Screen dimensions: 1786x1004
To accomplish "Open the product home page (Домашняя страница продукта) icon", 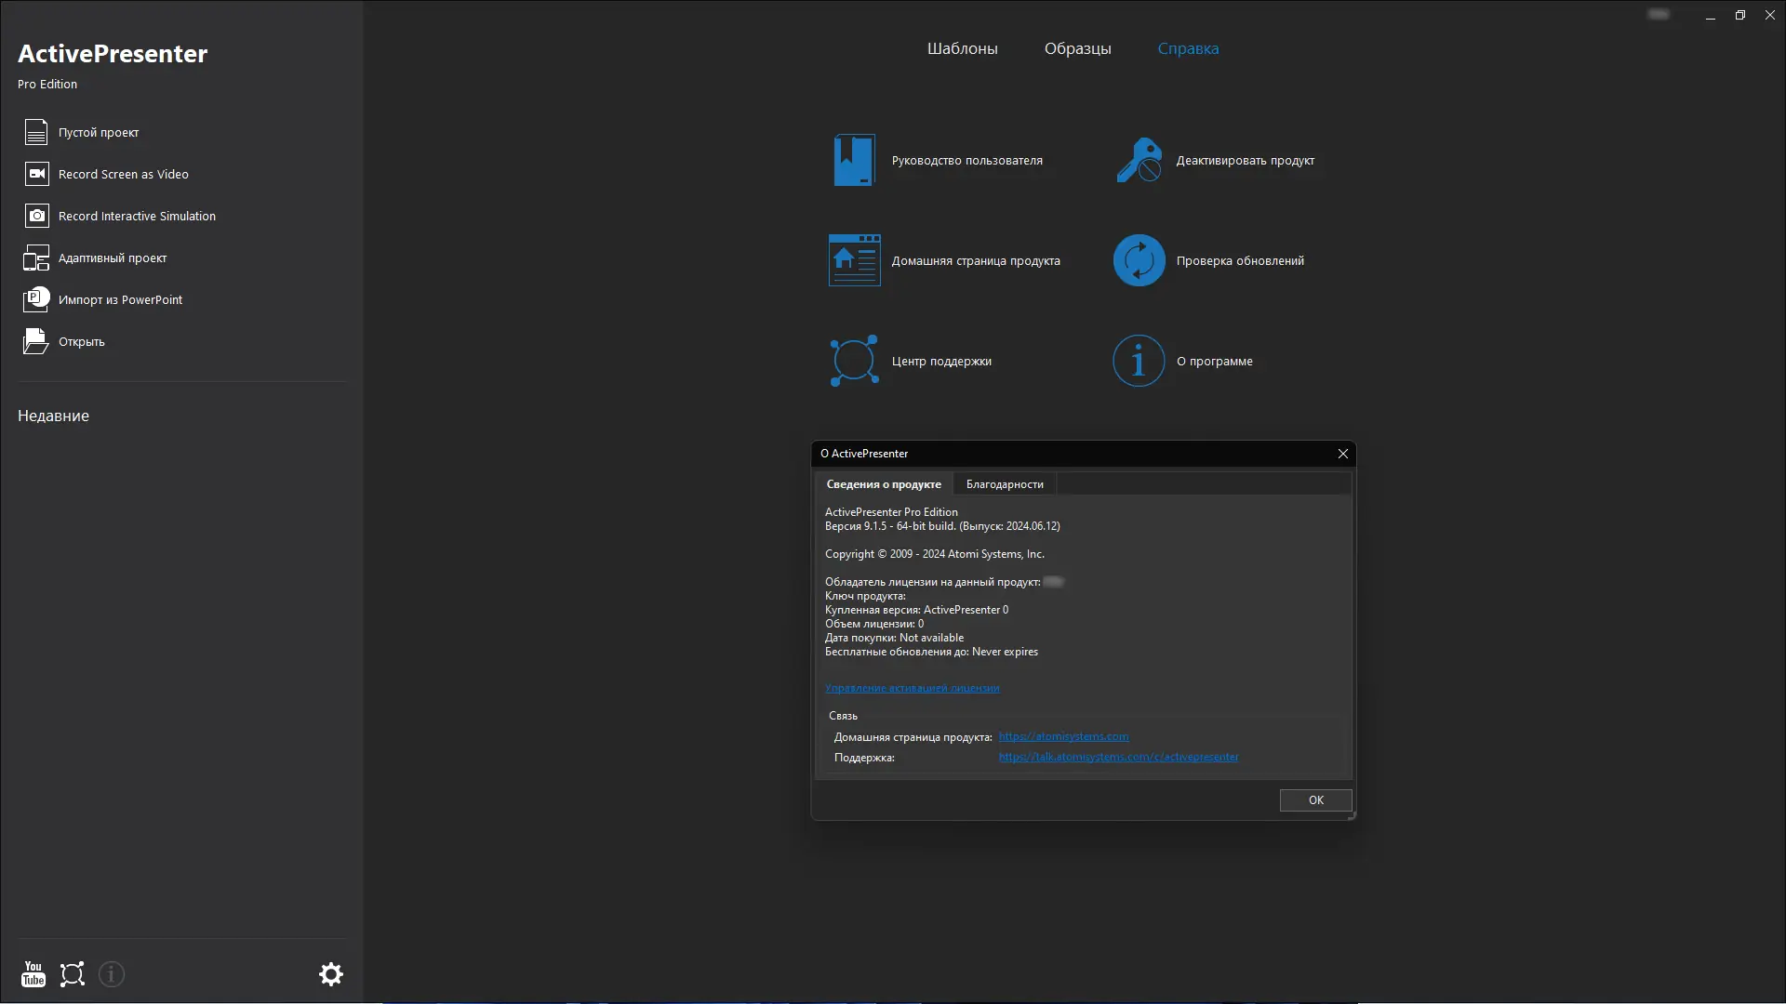I will pos(854,261).
